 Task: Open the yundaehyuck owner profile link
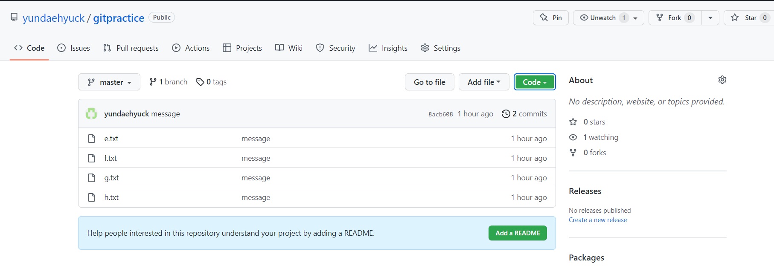click(x=54, y=18)
